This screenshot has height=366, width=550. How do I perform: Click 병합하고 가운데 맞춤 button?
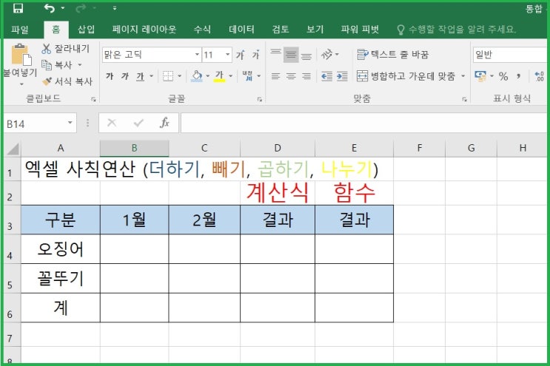(x=406, y=76)
